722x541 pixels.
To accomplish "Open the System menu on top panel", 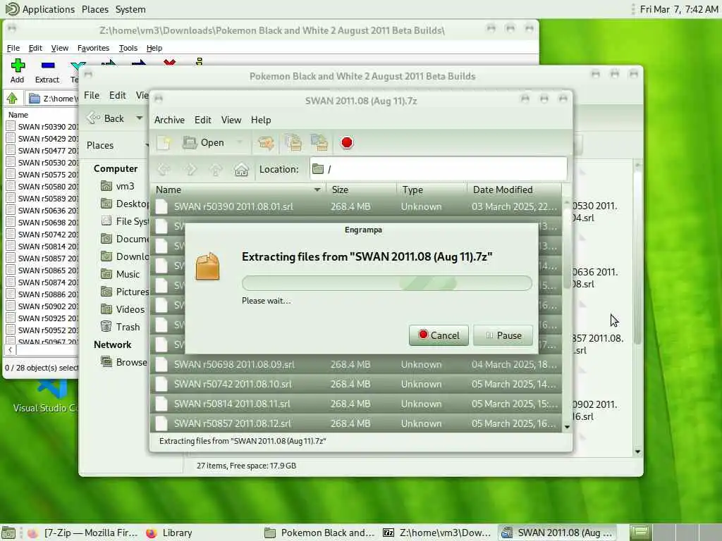I will coord(130,9).
